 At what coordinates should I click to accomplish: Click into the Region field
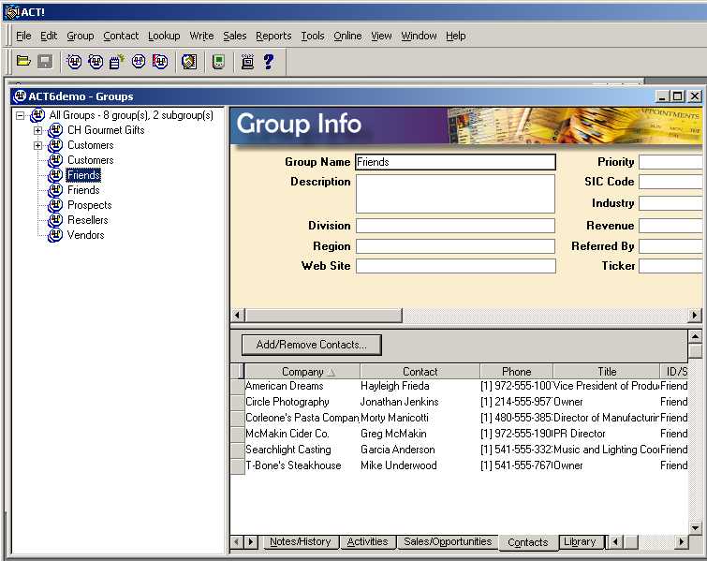pyautogui.click(x=455, y=246)
